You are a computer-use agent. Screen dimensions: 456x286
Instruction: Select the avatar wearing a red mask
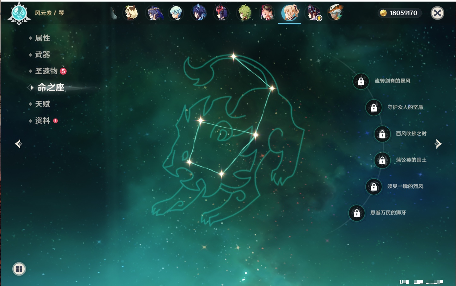coord(221,13)
